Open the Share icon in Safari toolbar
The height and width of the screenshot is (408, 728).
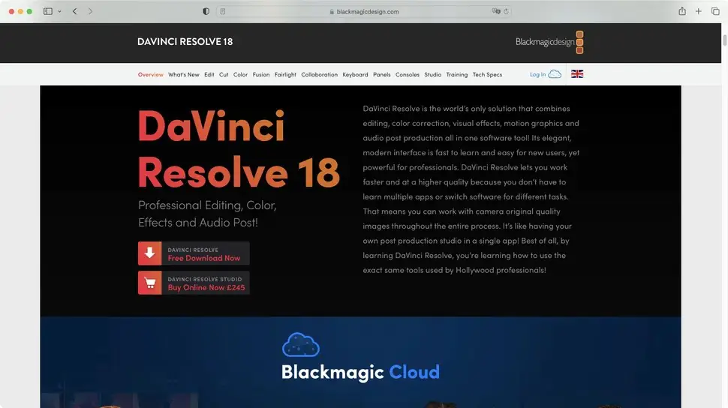(682, 11)
